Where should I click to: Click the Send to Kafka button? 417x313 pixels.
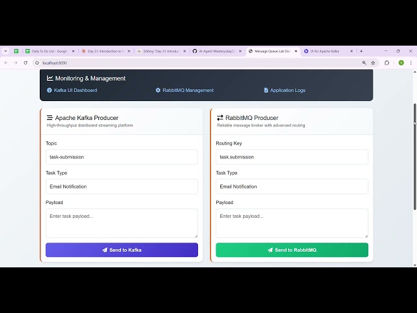pos(122,250)
